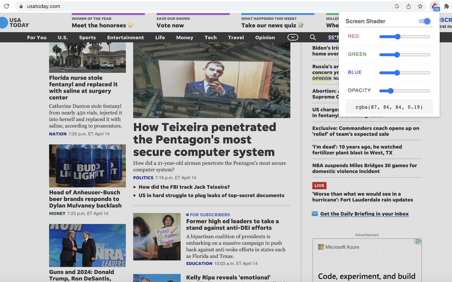Go to the Money navigation item
452x282 pixels.
click(184, 37)
